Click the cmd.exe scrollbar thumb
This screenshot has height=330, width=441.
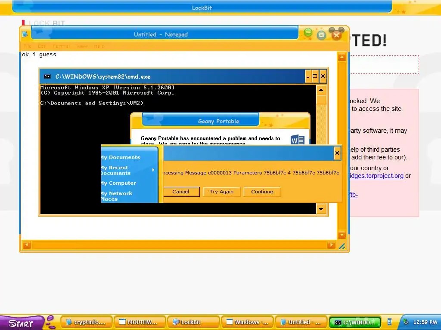(x=321, y=100)
